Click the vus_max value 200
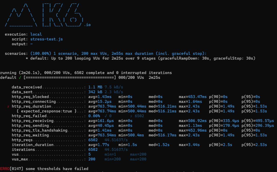277x172 pixels. click(x=92, y=159)
